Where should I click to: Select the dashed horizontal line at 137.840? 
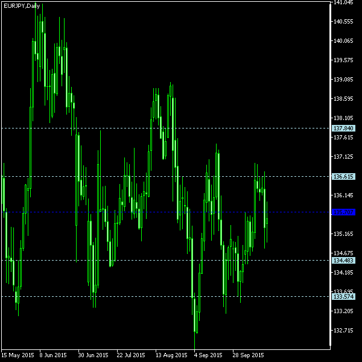click(166, 128)
